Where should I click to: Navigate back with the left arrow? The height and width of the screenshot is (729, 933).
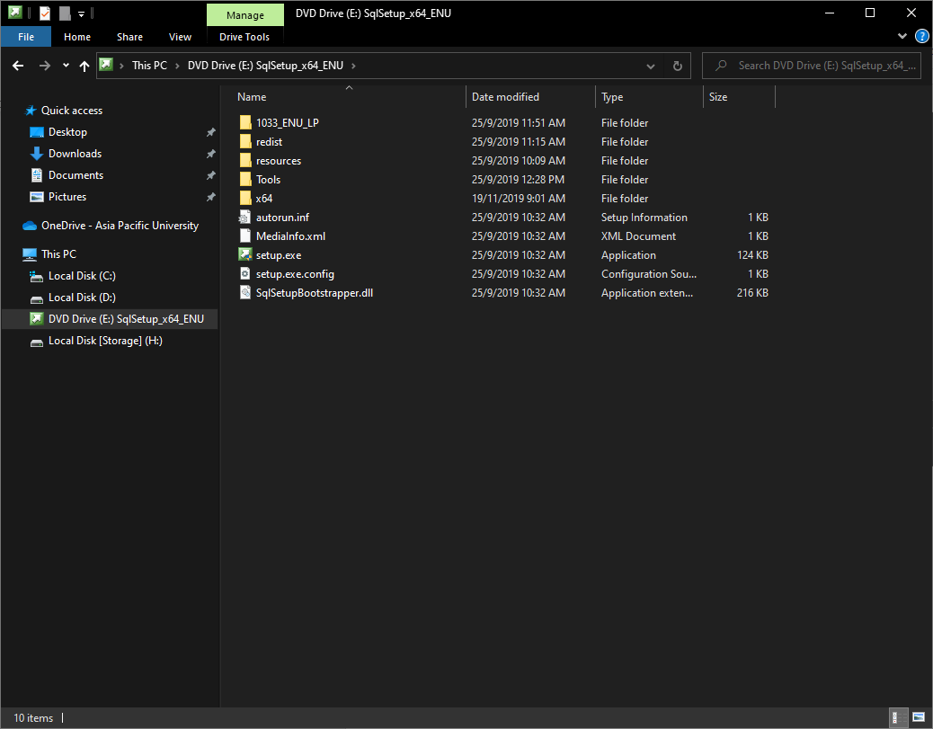coord(18,66)
